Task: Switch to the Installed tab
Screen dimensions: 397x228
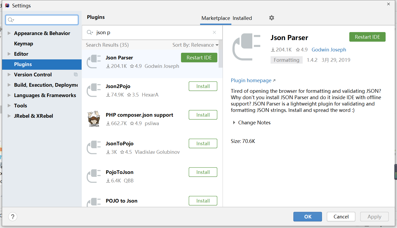Action: point(242,18)
